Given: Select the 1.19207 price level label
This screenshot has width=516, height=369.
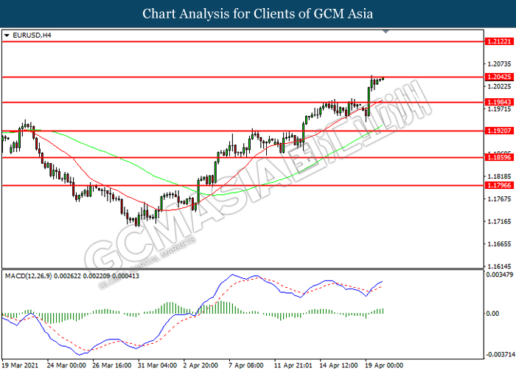Looking at the screenshot, I should [499, 131].
